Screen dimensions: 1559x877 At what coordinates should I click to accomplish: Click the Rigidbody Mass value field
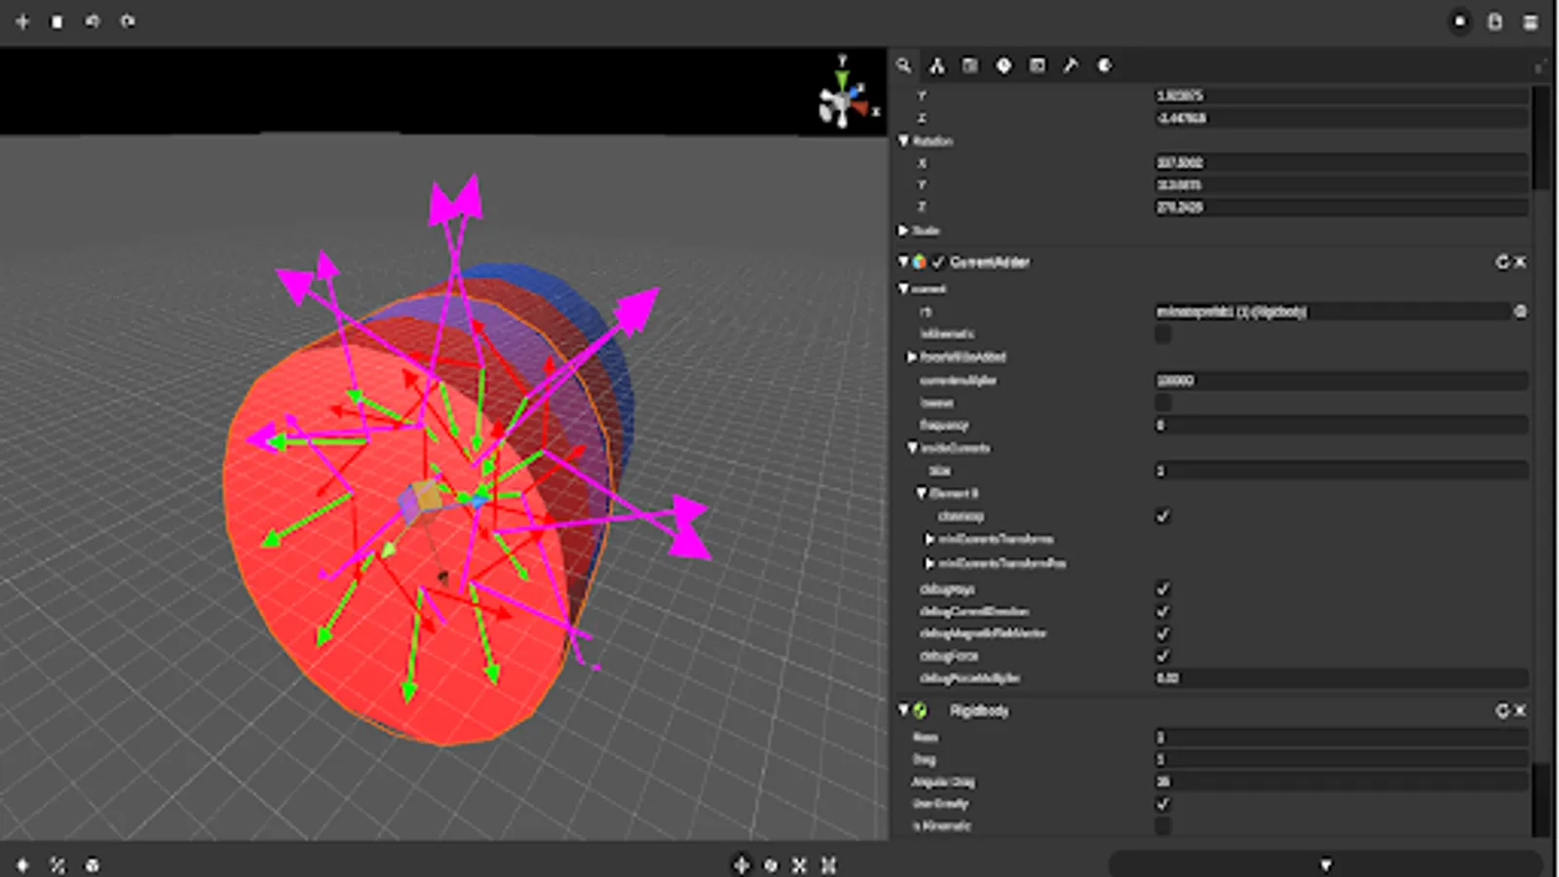coord(1341,737)
